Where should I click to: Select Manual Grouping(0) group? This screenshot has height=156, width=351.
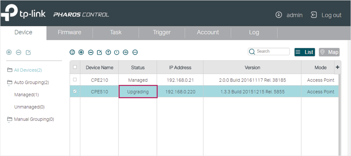34,119
